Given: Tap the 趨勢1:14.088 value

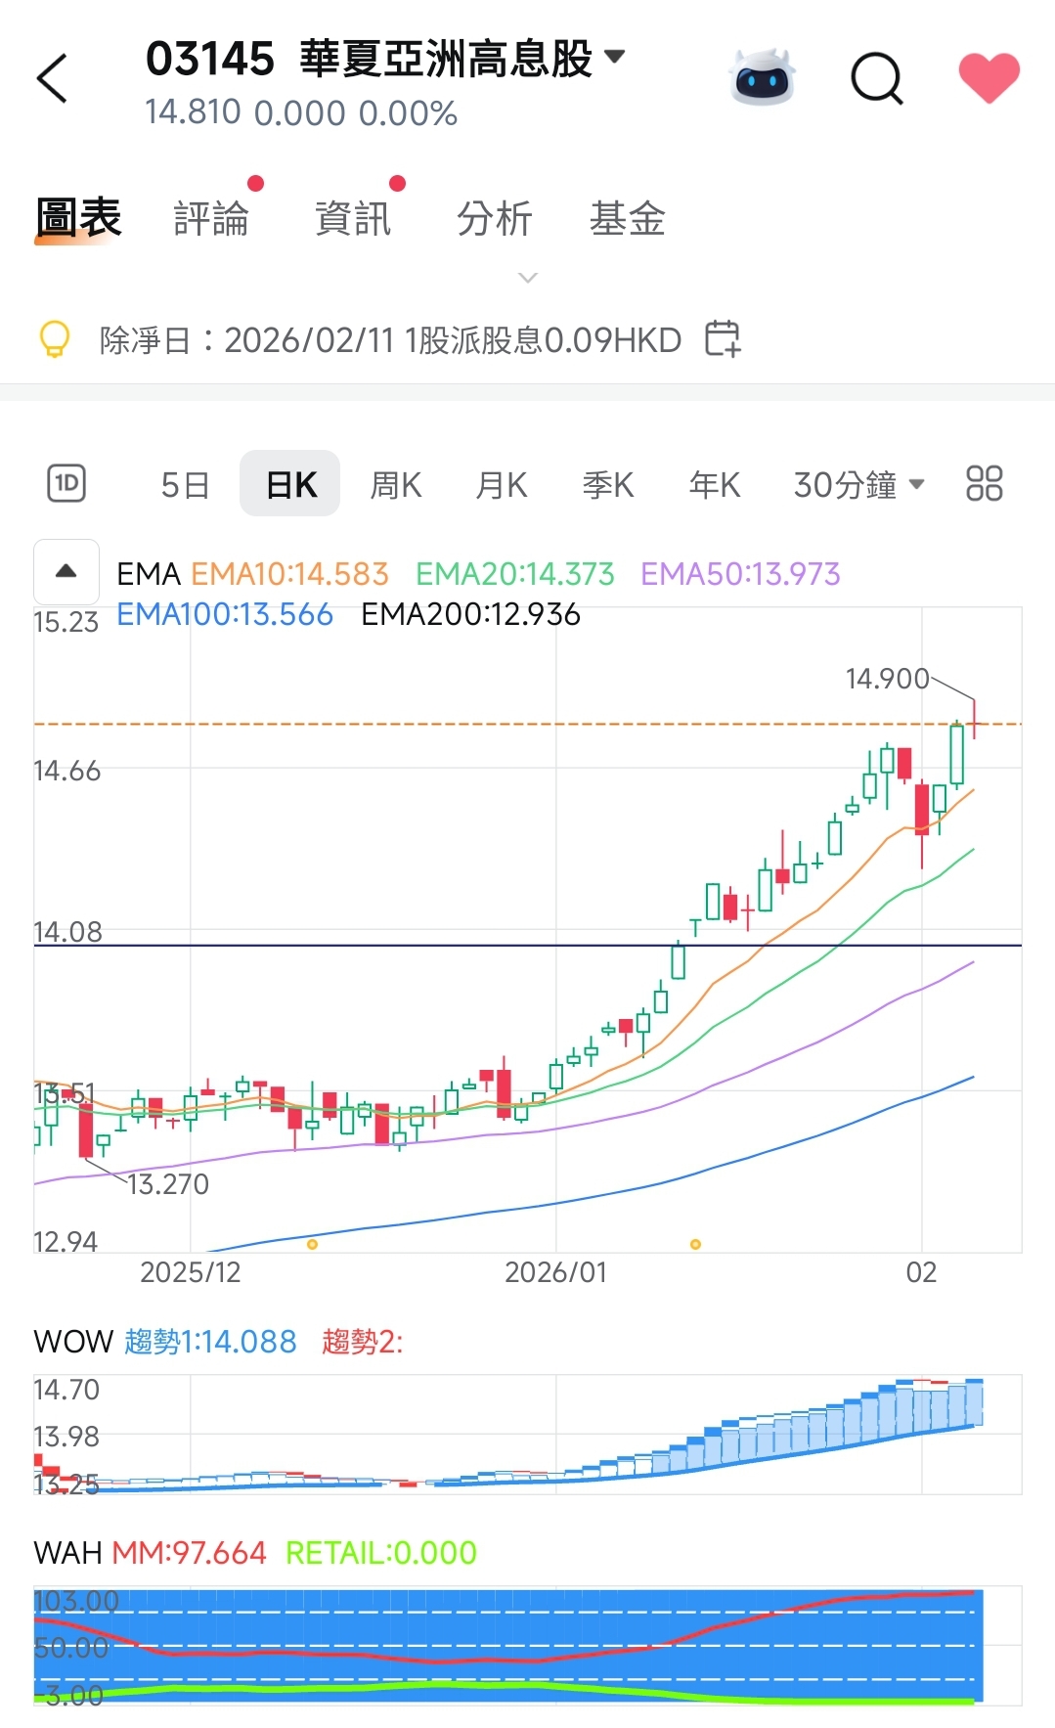Looking at the screenshot, I should coord(210,1342).
